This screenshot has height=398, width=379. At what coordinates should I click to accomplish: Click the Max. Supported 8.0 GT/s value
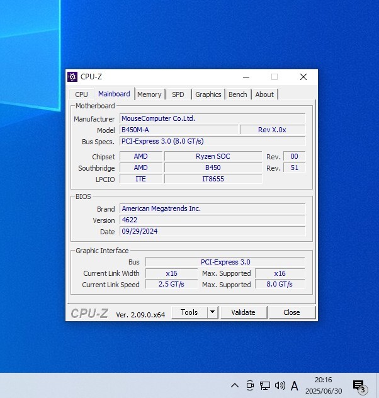coord(280,284)
